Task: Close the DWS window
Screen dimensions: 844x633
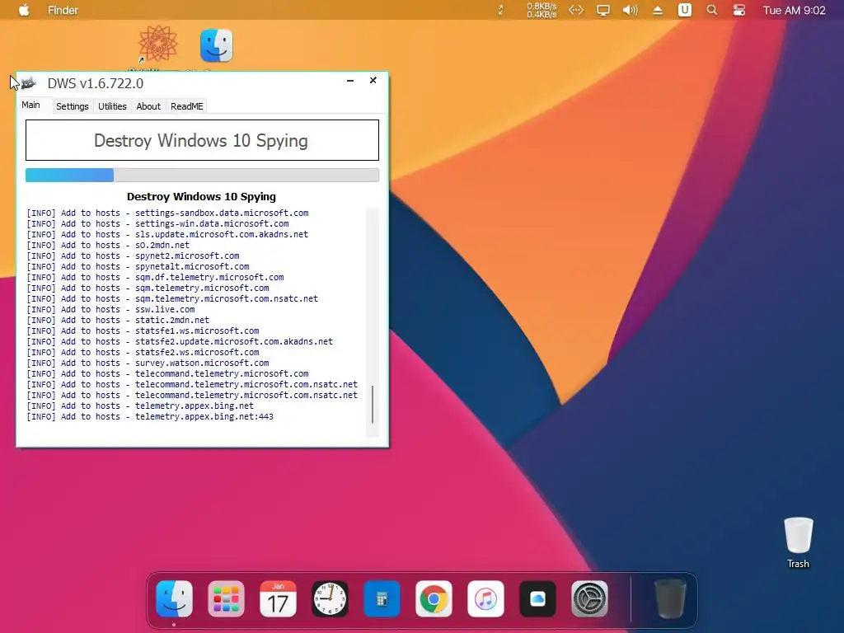Action: point(373,80)
